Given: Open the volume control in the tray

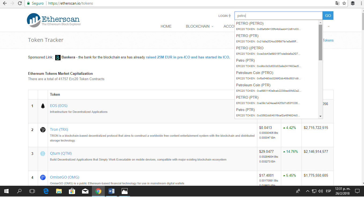Looking at the screenshot, I should pos(320,191).
